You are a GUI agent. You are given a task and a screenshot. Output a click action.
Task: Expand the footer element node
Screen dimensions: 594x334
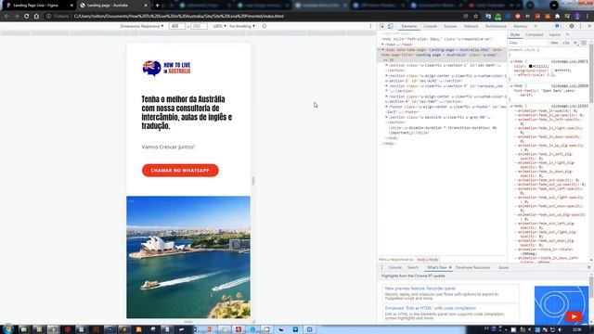click(x=386, y=107)
